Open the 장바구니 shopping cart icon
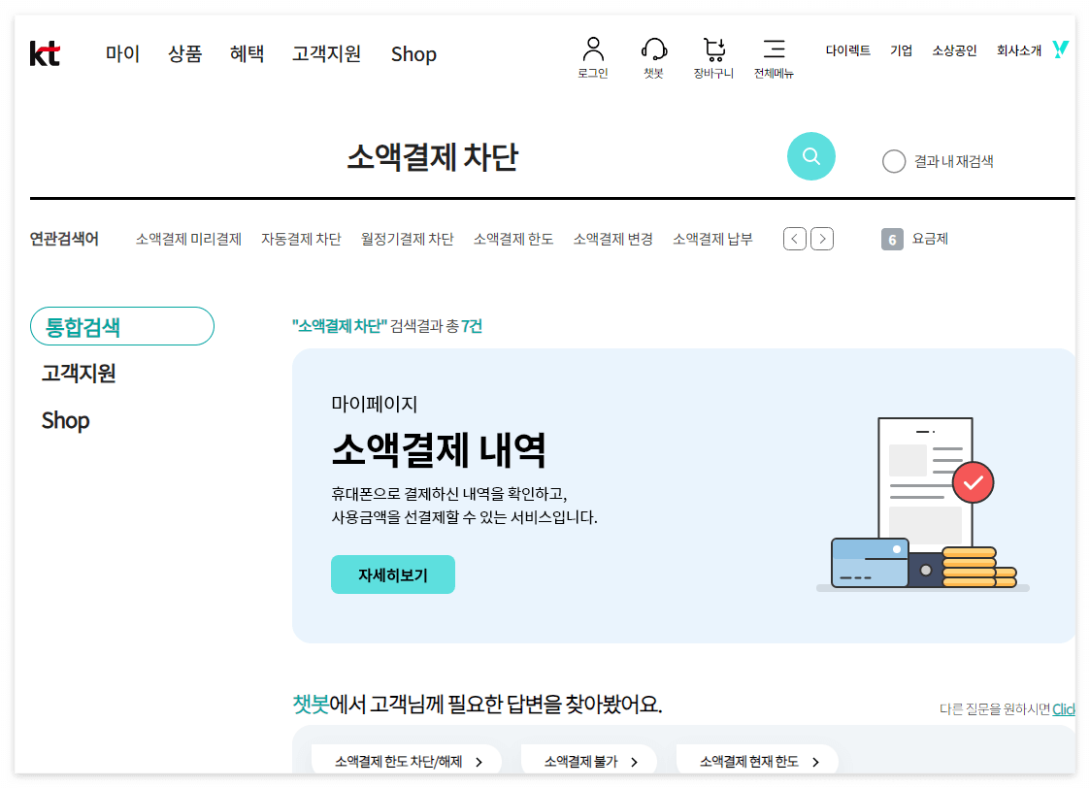This screenshot has width=1090, height=788. pos(714,56)
